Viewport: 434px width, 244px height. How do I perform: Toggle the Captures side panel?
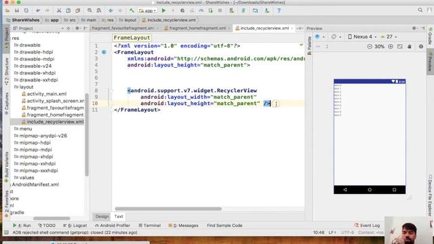click(x=7, y=103)
